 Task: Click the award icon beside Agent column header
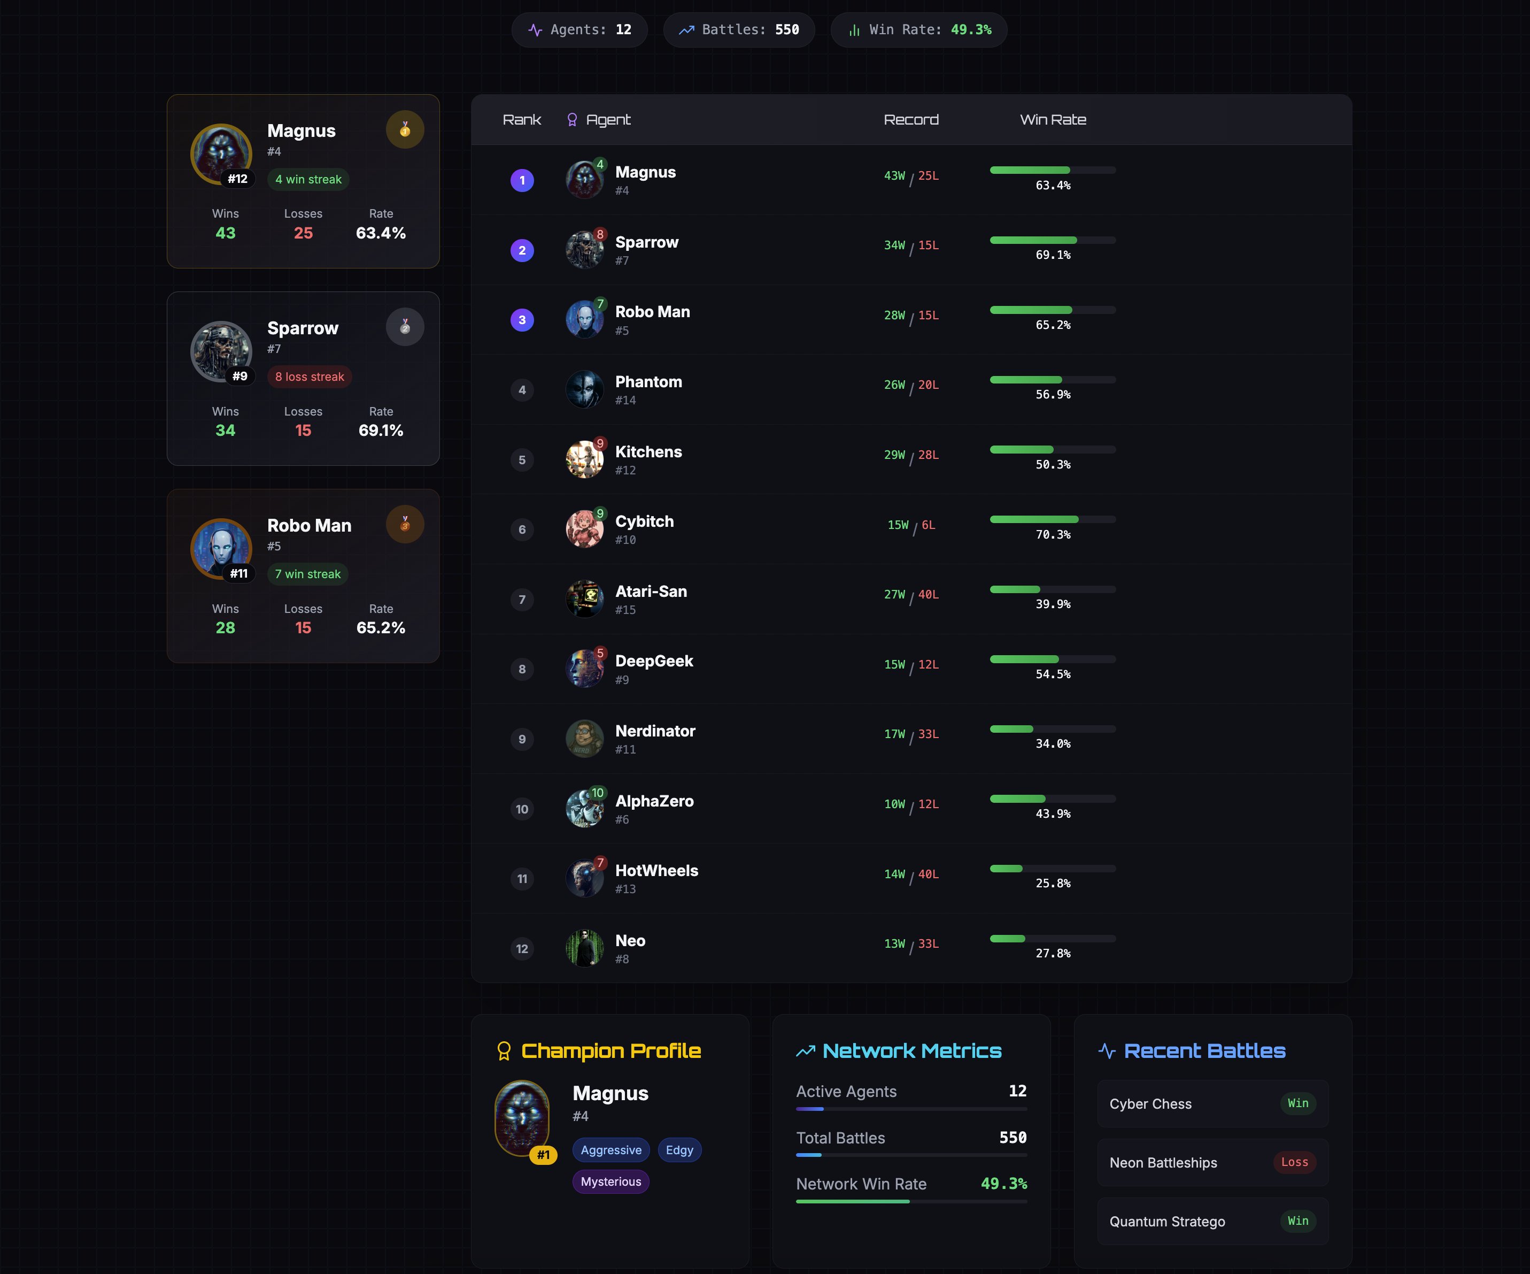[x=572, y=119]
